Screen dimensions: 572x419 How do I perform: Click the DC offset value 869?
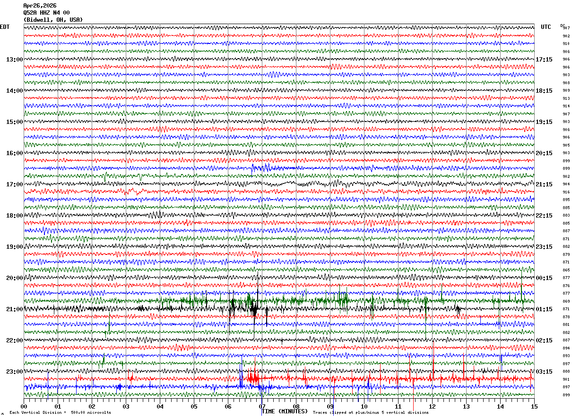566,301
